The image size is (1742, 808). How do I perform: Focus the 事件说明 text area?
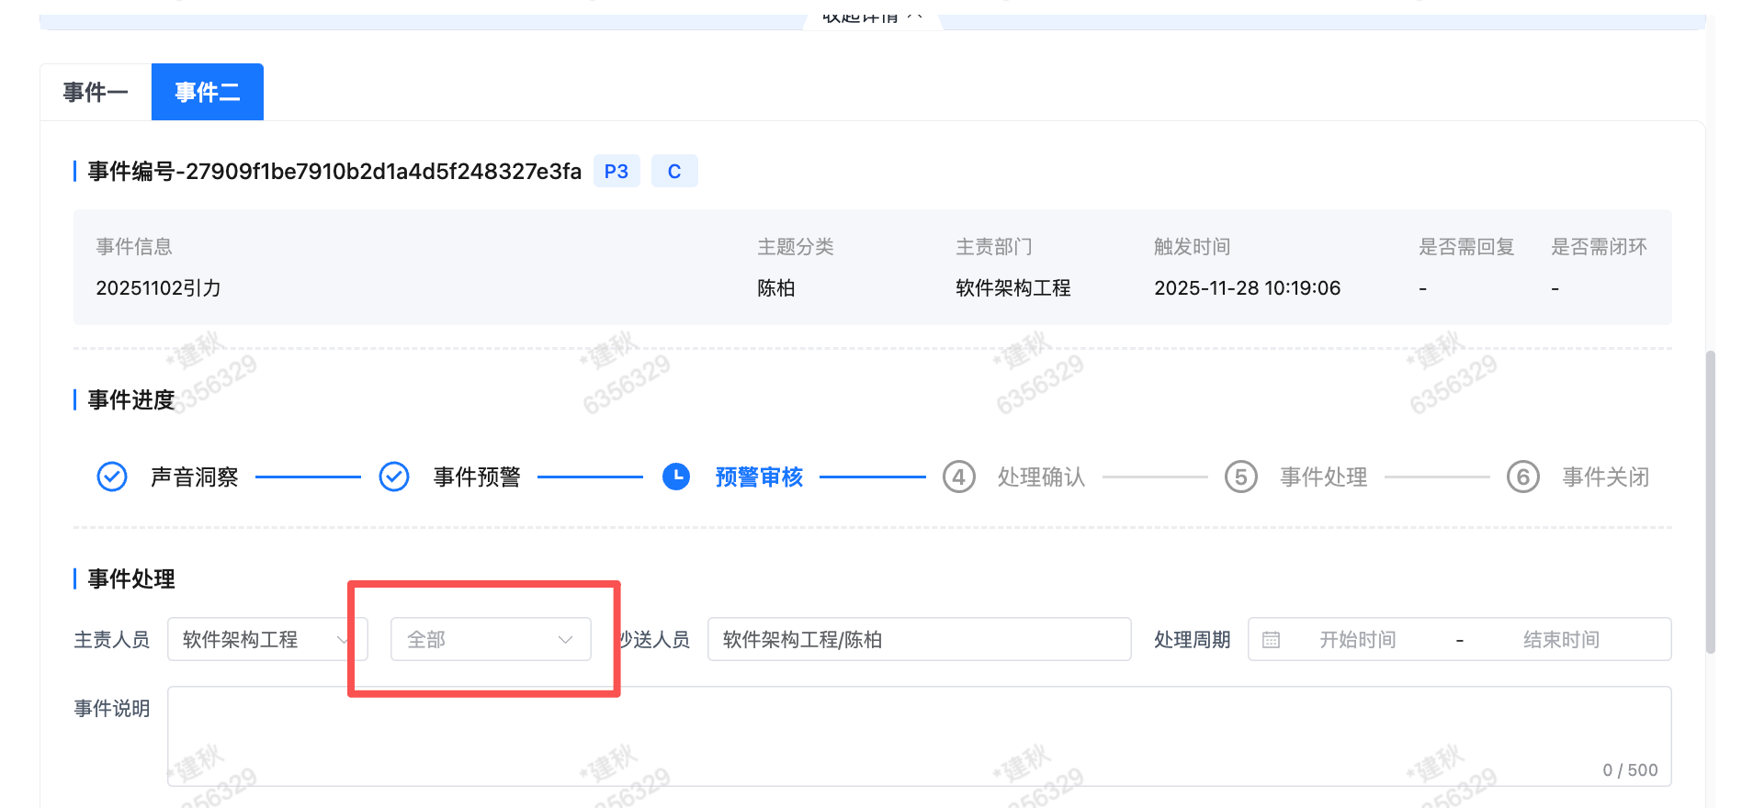(x=919, y=735)
